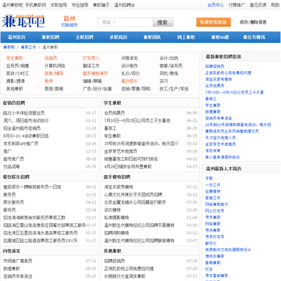Open 一份工作 in the resume list
281x281 pixels.
coord(212,185)
